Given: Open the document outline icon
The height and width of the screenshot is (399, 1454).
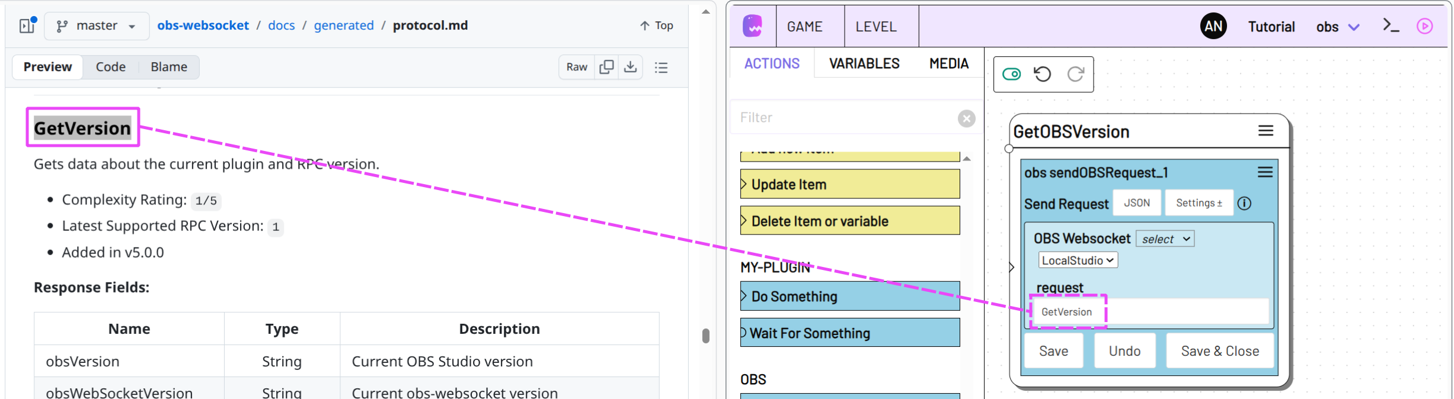Looking at the screenshot, I should pos(662,67).
